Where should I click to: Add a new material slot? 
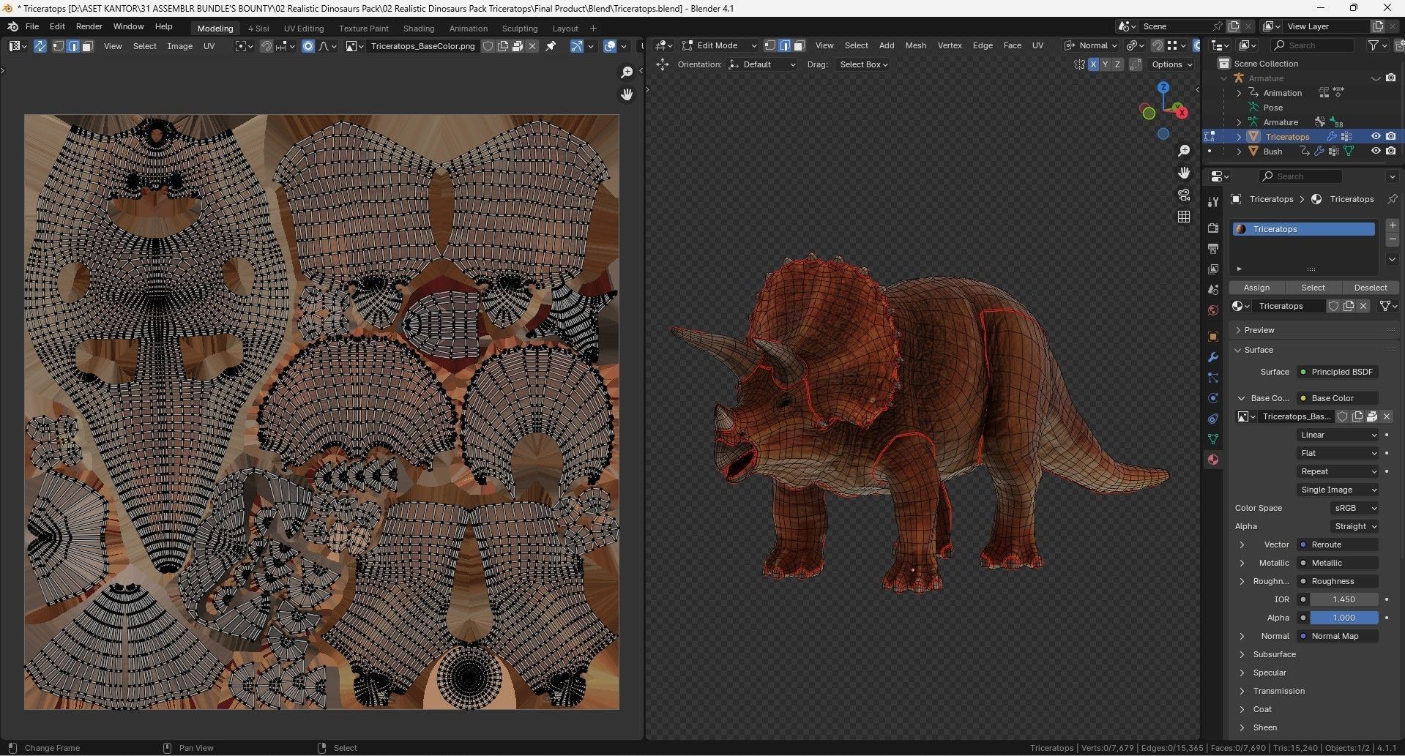coord(1393,225)
